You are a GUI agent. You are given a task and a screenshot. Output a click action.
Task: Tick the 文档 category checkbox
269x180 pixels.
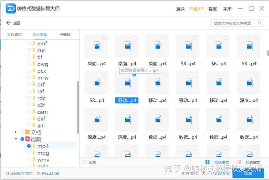tap(22, 132)
